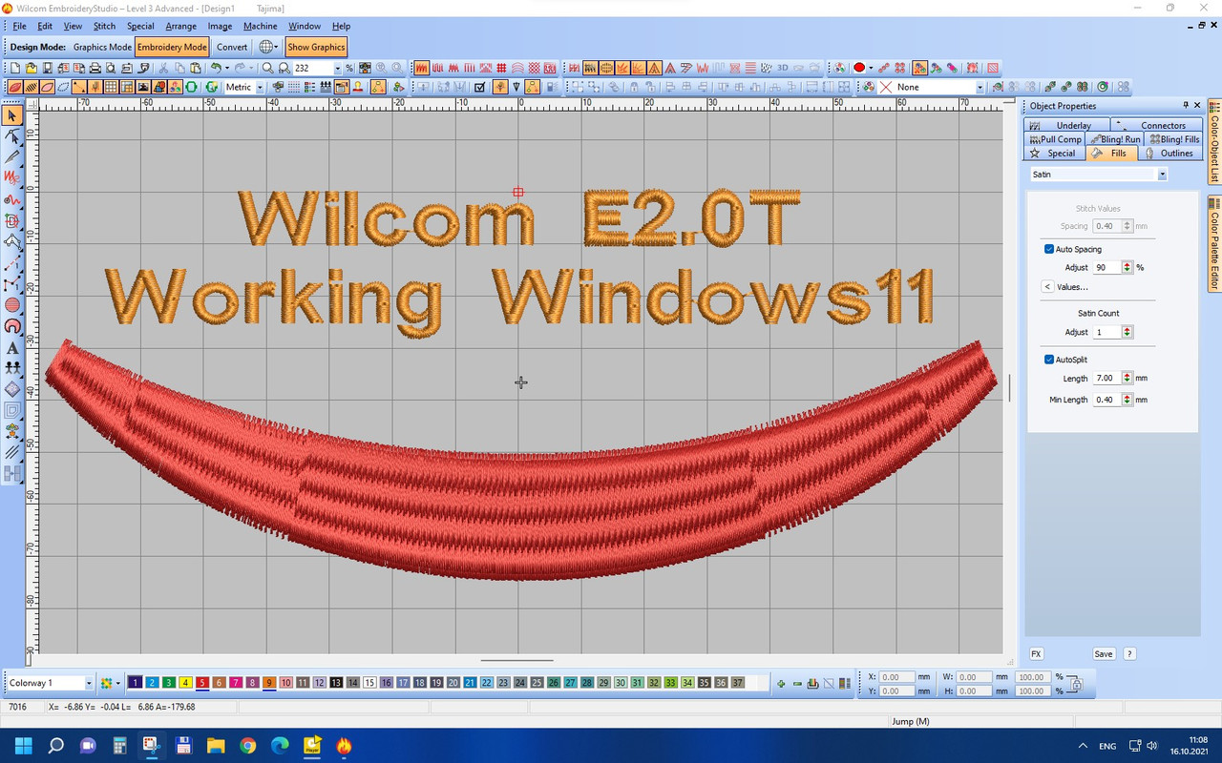Switch to the Underlay tab

pos(1066,125)
